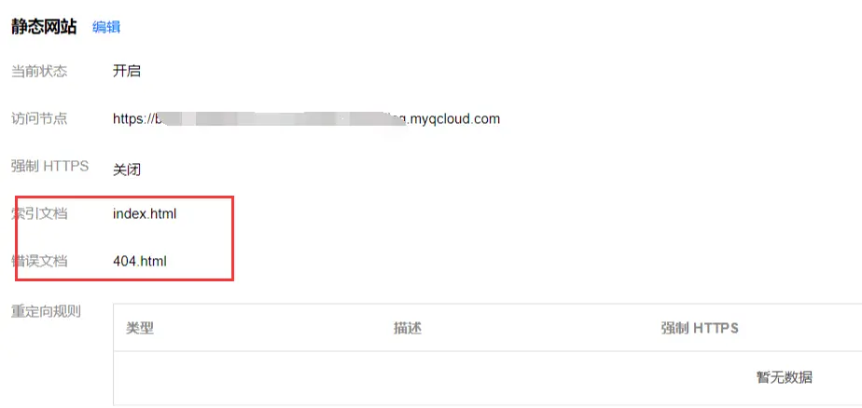The height and width of the screenshot is (408, 862).
Task: Open the myqcloud.com access node URL
Action: click(306, 118)
